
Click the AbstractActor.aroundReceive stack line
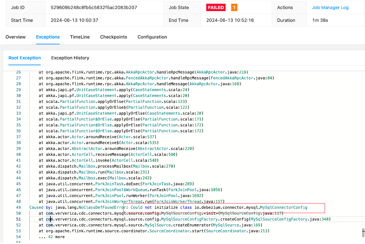(117, 149)
